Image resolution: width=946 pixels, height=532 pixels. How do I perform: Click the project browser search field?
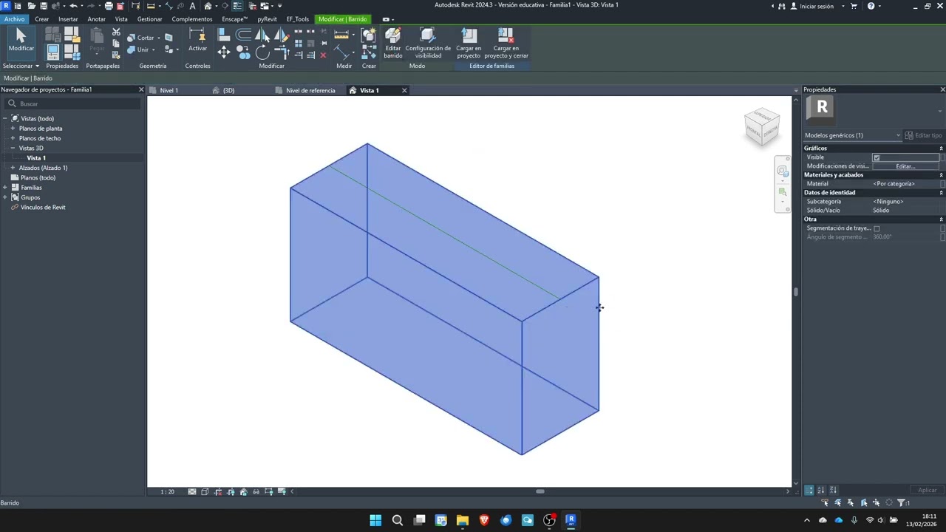point(72,103)
